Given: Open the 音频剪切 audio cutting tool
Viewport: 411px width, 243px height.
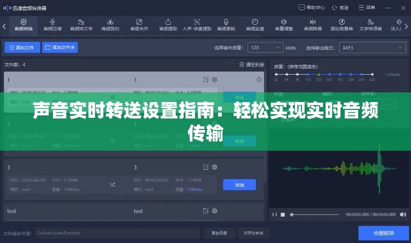Looking at the screenshot, I should (110, 24).
